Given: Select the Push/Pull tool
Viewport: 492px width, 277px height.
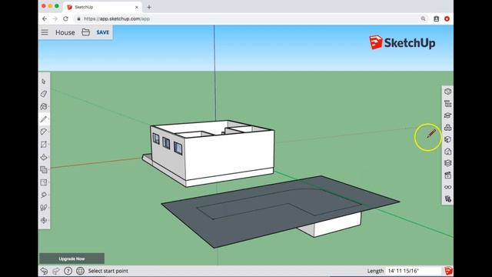Looking at the screenshot, I should (x=44, y=157).
